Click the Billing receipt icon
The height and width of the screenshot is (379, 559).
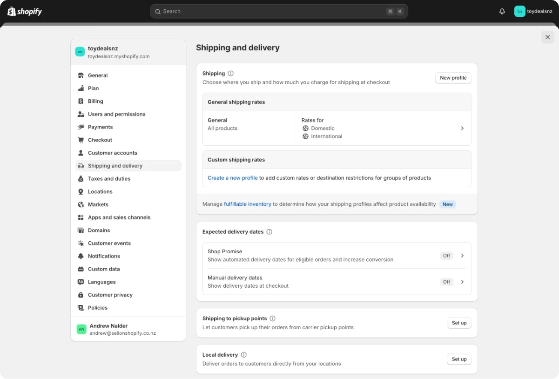tap(81, 101)
